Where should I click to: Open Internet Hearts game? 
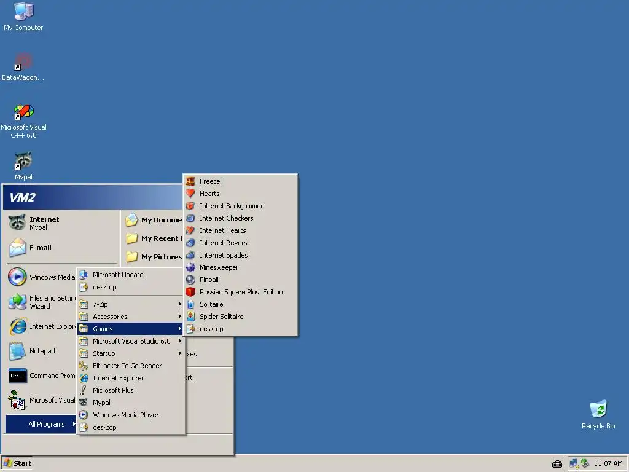(x=240, y=230)
